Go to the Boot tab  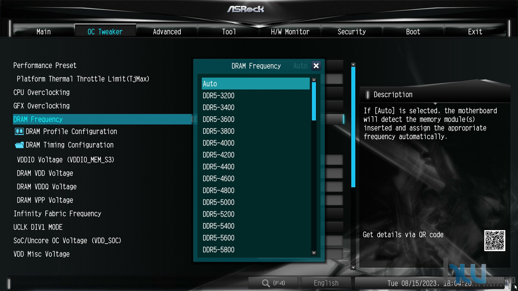pyautogui.click(x=413, y=32)
